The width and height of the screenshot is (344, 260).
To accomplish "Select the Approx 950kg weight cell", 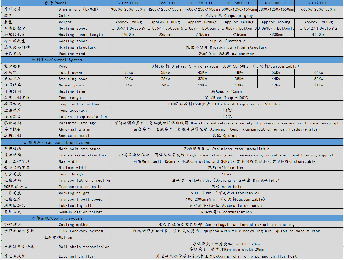I will click(128, 22).
